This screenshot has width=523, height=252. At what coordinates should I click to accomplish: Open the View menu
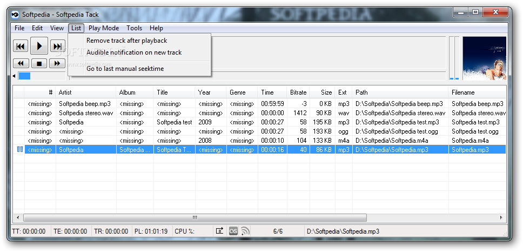(57, 28)
